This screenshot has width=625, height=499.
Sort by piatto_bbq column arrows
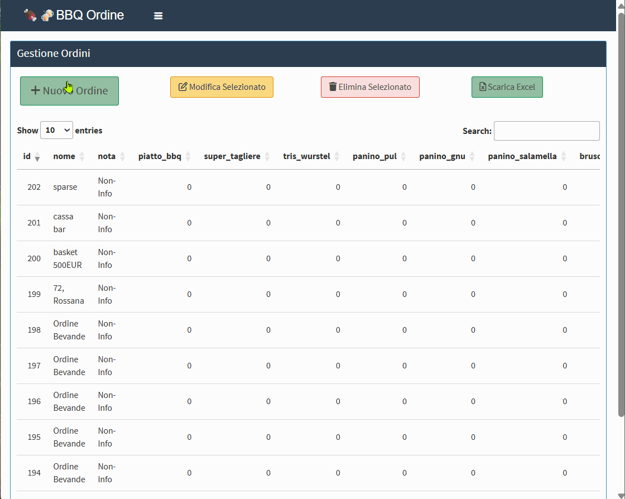coord(188,157)
